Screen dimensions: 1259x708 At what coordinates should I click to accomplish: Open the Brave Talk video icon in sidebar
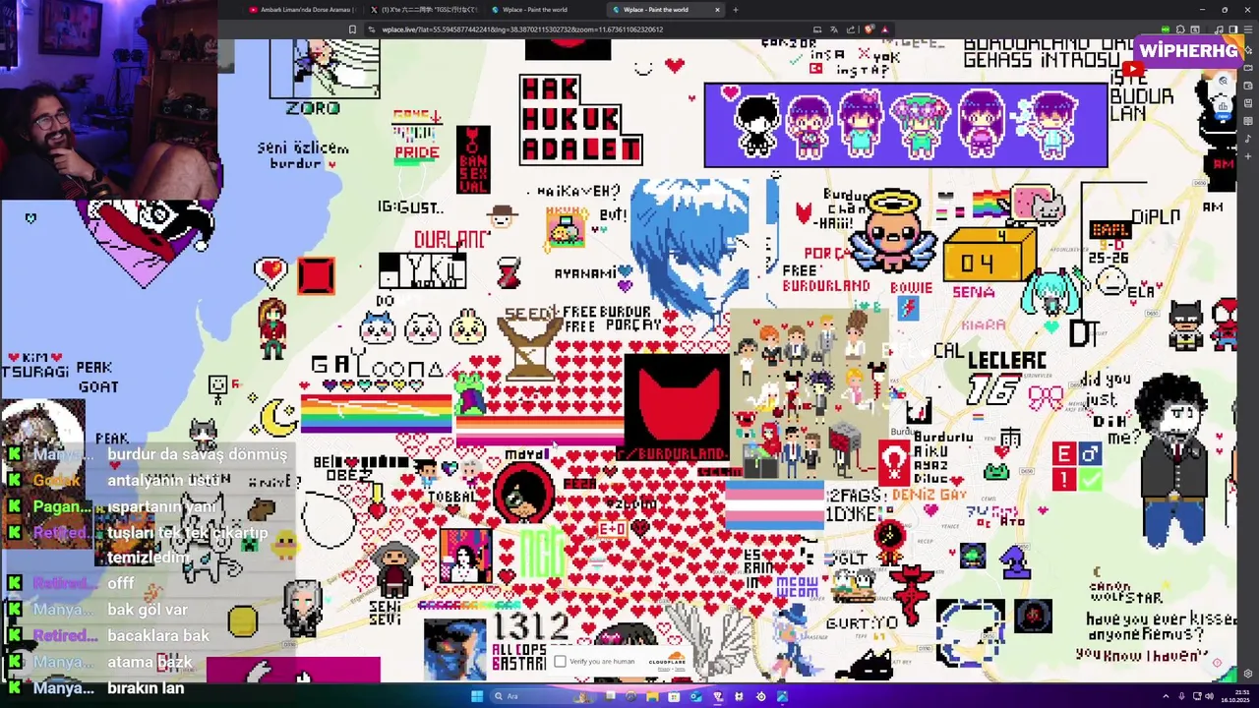pos(1248,68)
